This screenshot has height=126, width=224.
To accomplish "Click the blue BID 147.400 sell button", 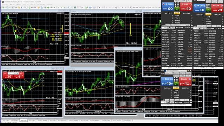I will [167, 82].
